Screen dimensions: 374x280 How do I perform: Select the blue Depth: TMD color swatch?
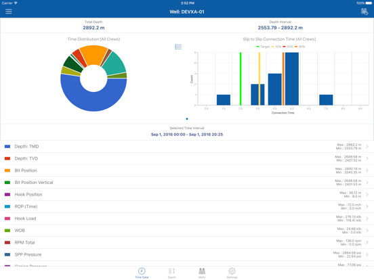(x=7, y=147)
